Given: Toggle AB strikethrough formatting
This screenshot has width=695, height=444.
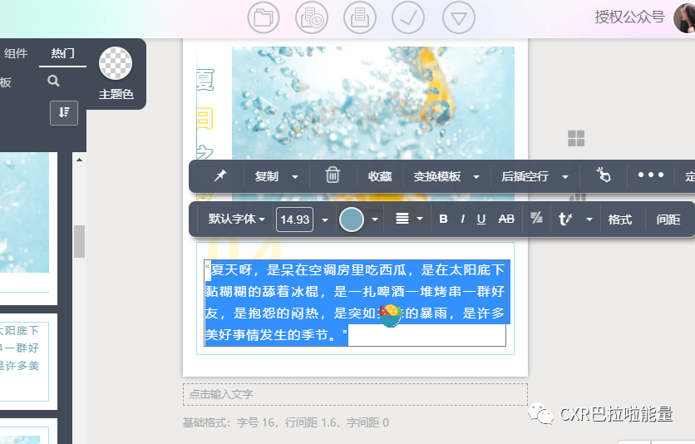Looking at the screenshot, I should tap(506, 219).
